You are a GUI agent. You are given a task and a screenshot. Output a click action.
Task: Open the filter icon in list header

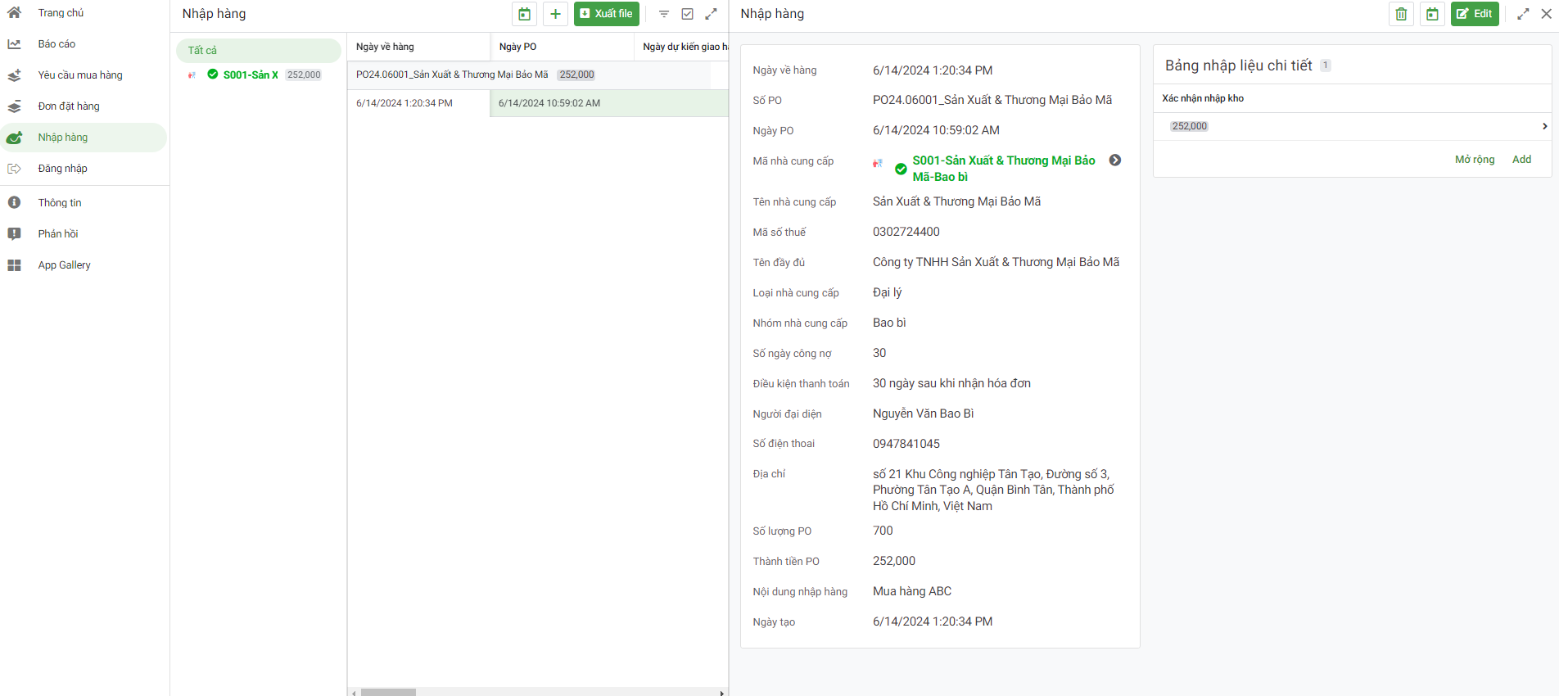point(664,14)
